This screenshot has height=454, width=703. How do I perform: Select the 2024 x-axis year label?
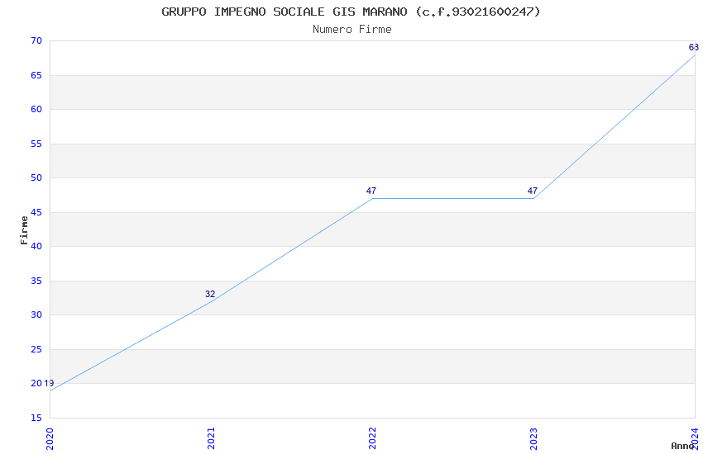[x=695, y=438]
